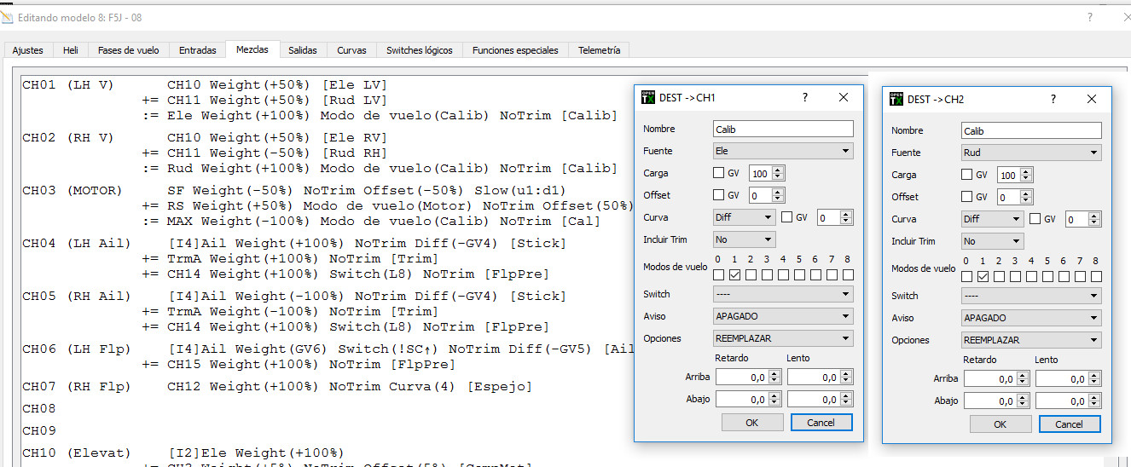Click OpenTX icon in DEST->CH1 dialog title
The width and height of the screenshot is (1131, 467).
coord(647,98)
